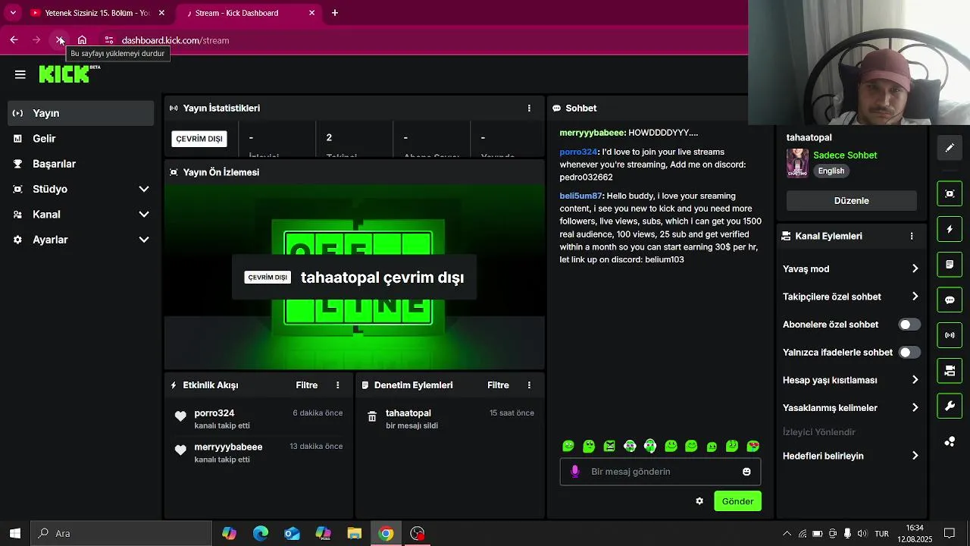Click Sadece Sohbet category link

pos(845,155)
